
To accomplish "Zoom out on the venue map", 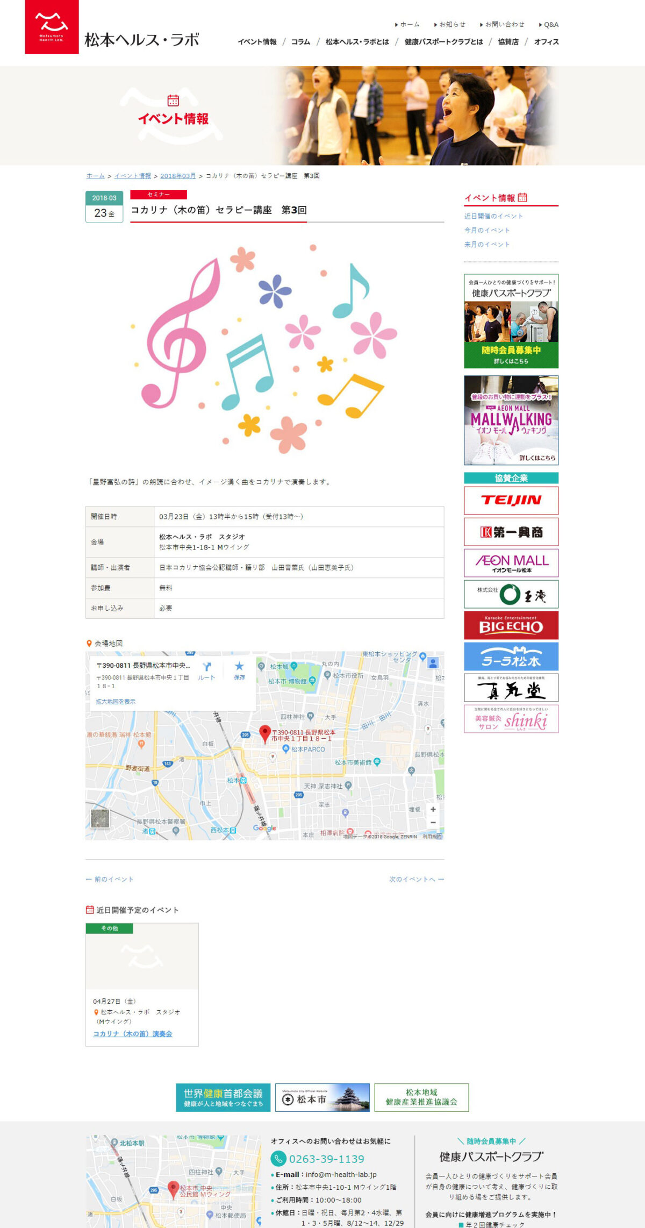I will (x=433, y=823).
